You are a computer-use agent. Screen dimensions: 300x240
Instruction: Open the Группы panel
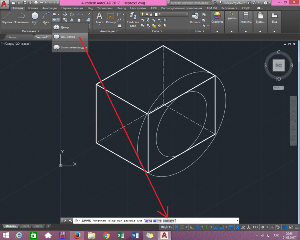click(x=232, y=22)
